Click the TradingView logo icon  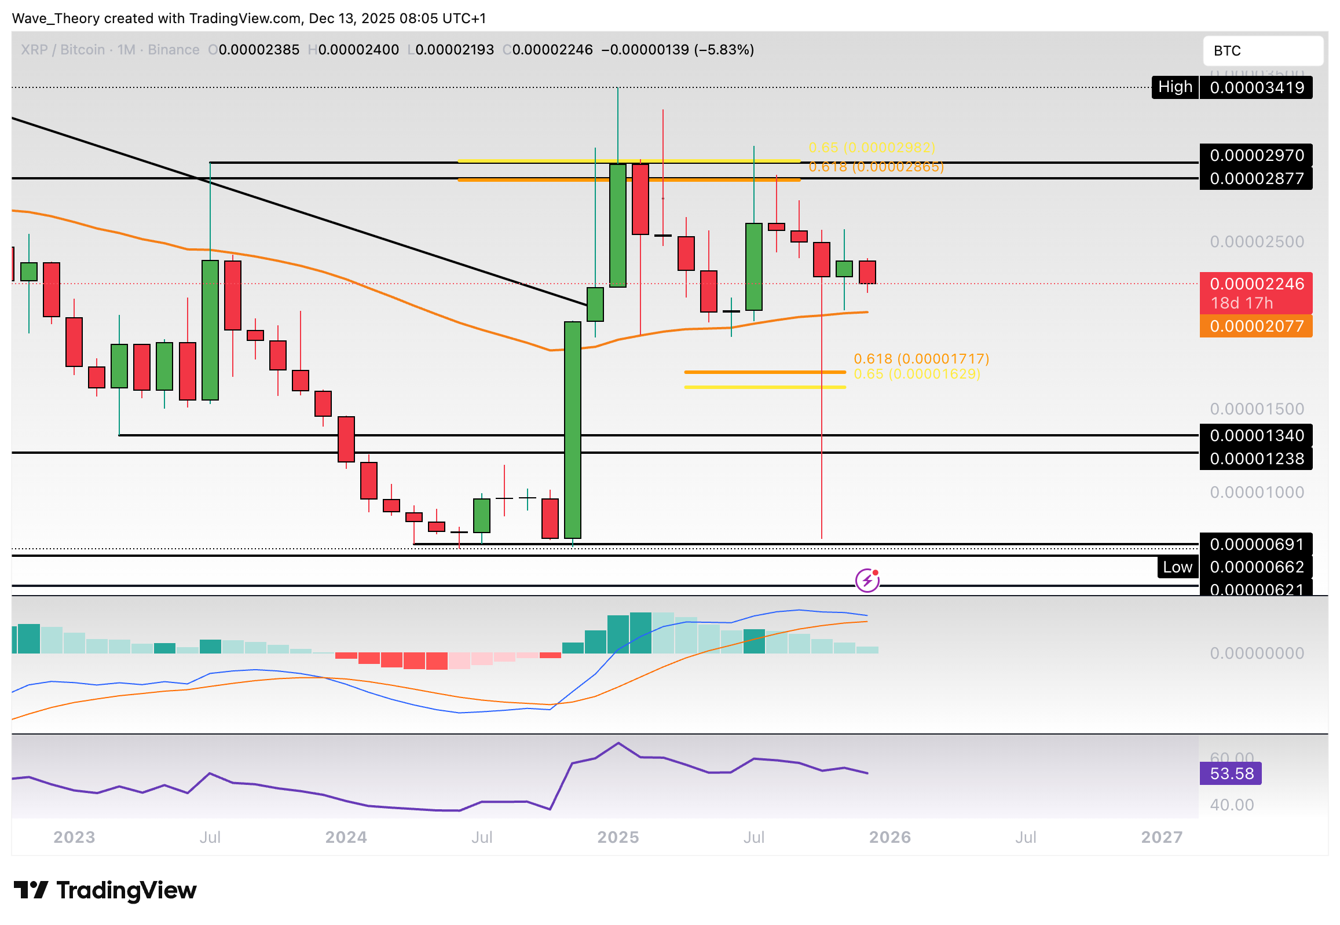pyautogui.click(x=30, y=890)
